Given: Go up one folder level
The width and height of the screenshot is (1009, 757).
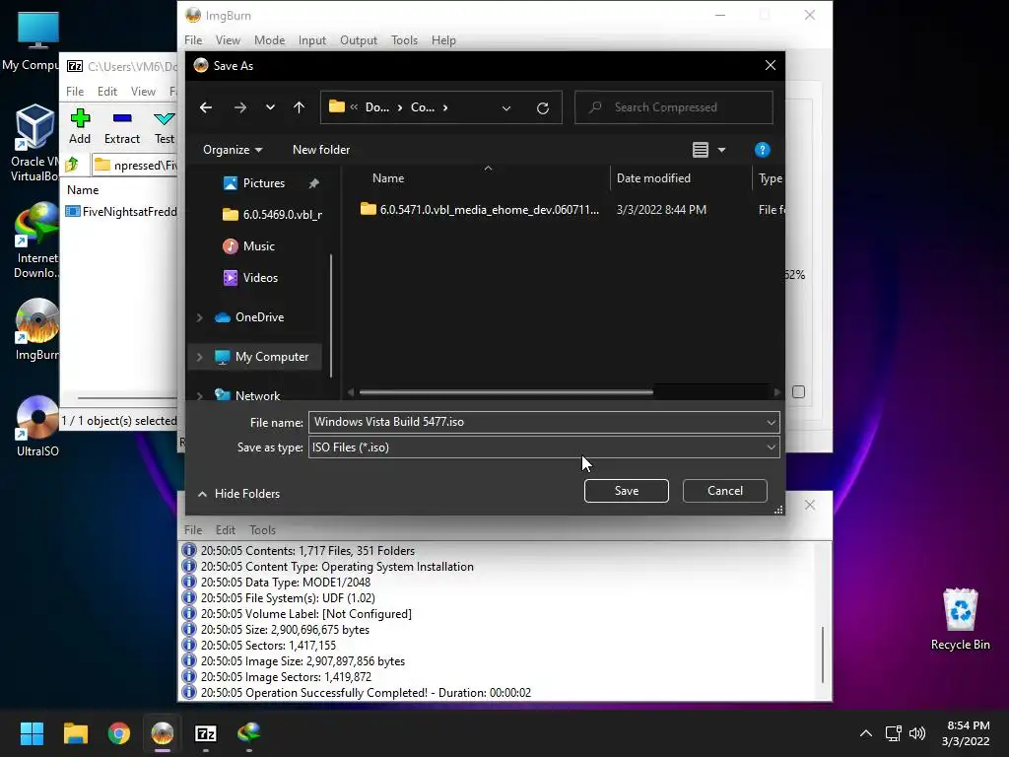Looking at the screenshot, I should click(x=299, y=107).
